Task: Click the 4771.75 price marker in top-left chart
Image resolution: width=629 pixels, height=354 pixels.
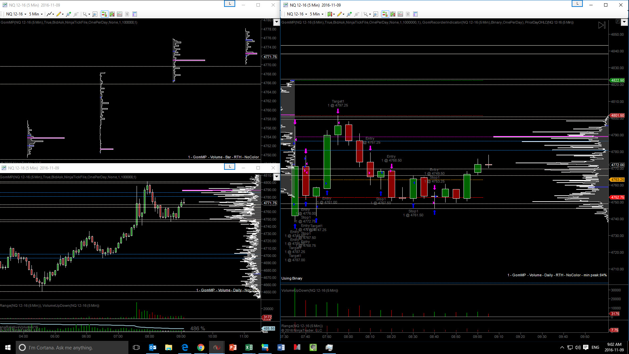Action: coord(270,57)
